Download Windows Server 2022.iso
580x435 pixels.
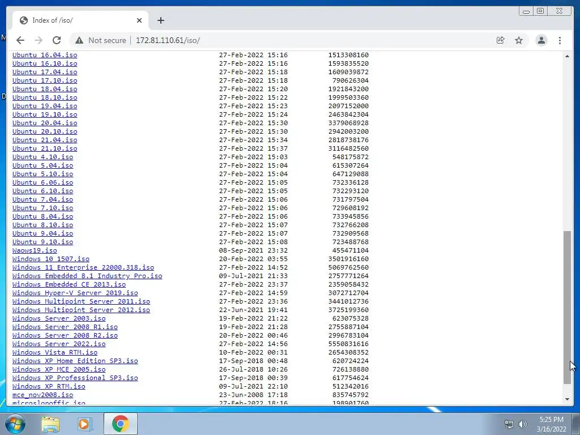click(59, 344)
